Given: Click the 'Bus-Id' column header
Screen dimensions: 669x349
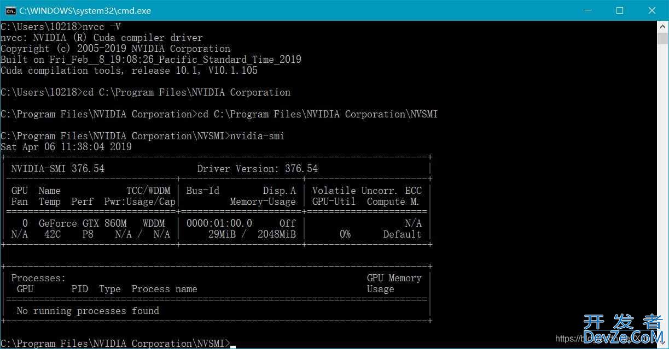Looking at the screenshot, I should coord(203,191).
